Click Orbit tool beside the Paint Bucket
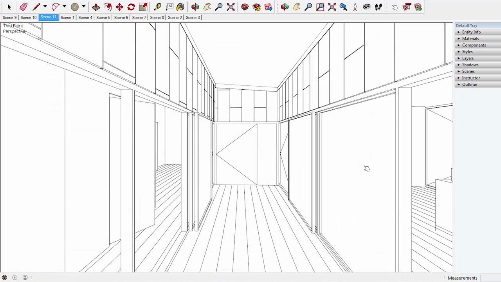The image size is (501, 282). [x=195, y=7]
